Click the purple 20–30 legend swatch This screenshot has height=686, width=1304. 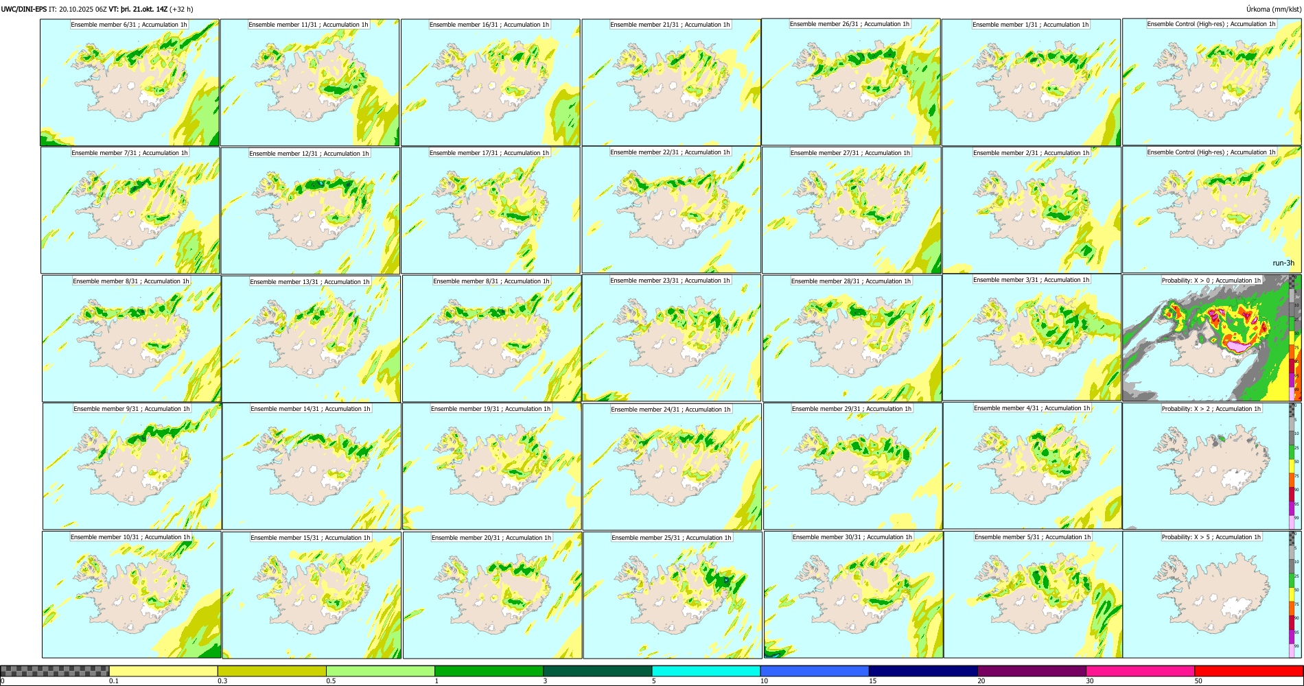[1032, 671]
